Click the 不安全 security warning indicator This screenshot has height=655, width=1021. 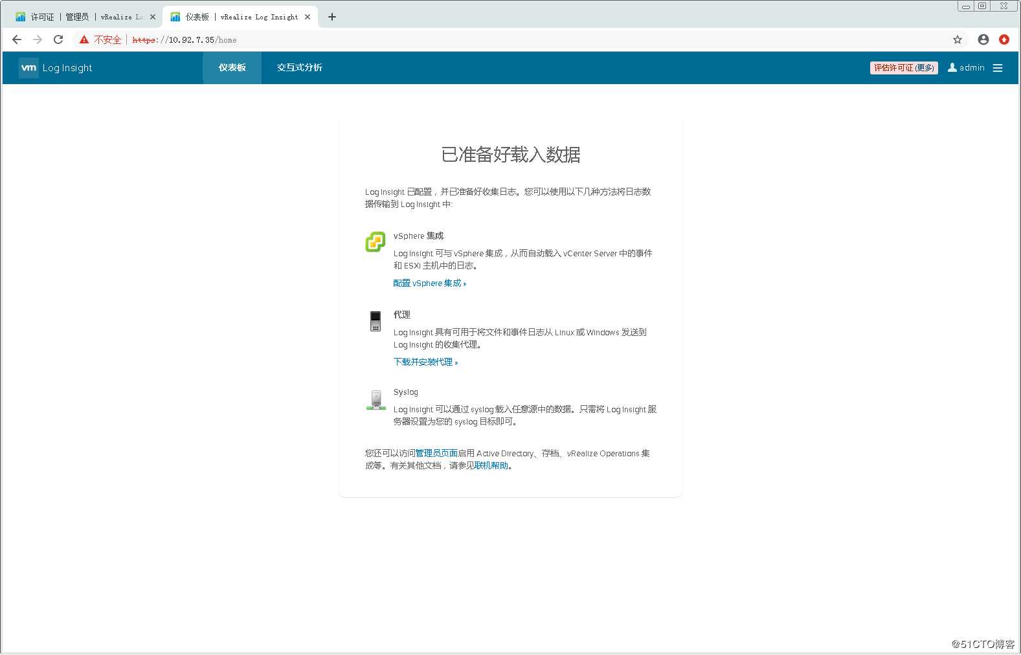(100, 40)
